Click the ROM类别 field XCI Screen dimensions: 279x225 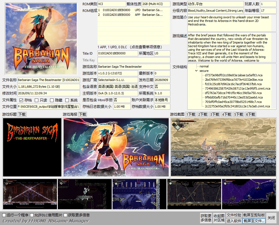tap(112, 4)
